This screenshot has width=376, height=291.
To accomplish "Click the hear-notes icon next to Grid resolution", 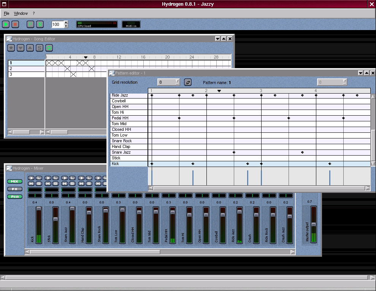I will (188, 82).
